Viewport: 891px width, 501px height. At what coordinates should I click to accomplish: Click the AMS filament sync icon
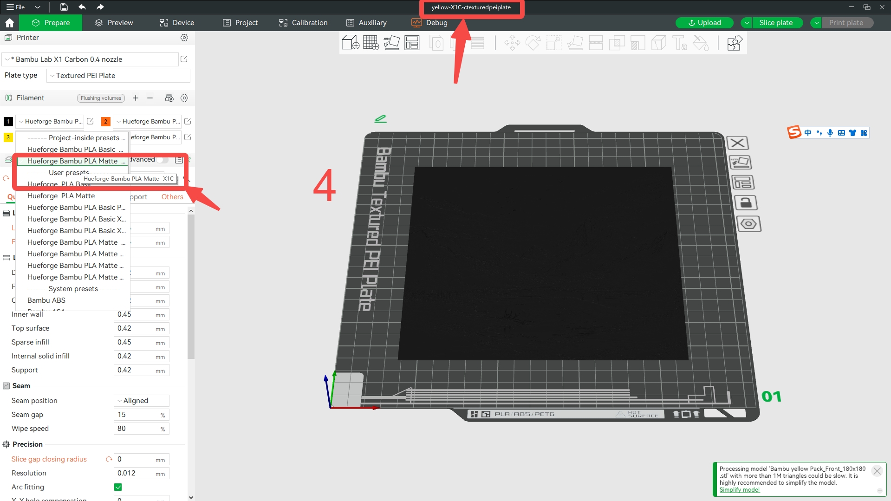tap(169, 98)
